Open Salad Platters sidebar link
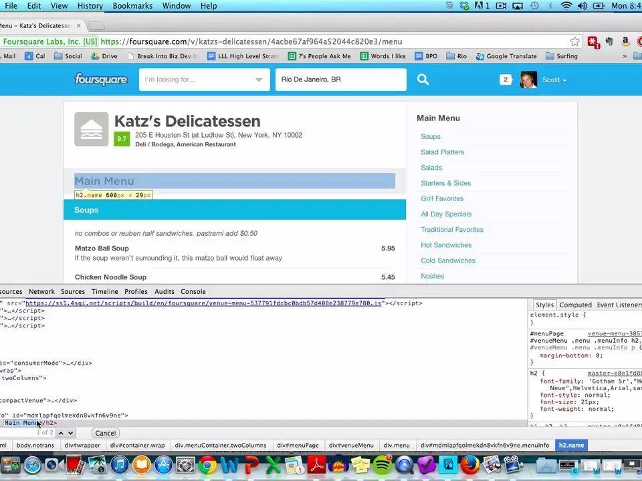 (x=443, y=152)
